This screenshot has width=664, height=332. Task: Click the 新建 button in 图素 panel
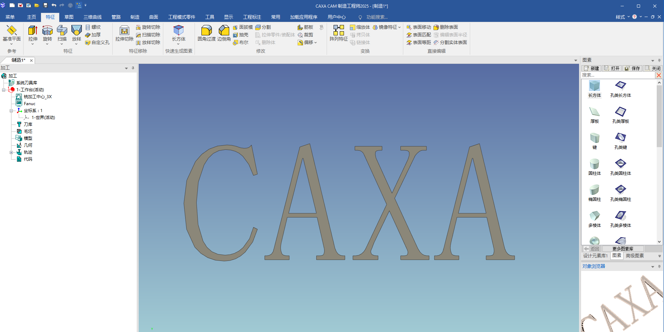coord(592,68)
